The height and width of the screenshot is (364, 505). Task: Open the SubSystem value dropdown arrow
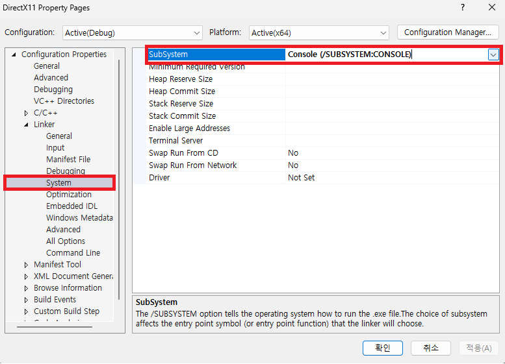pyautogui.click(x=493, y=55)
